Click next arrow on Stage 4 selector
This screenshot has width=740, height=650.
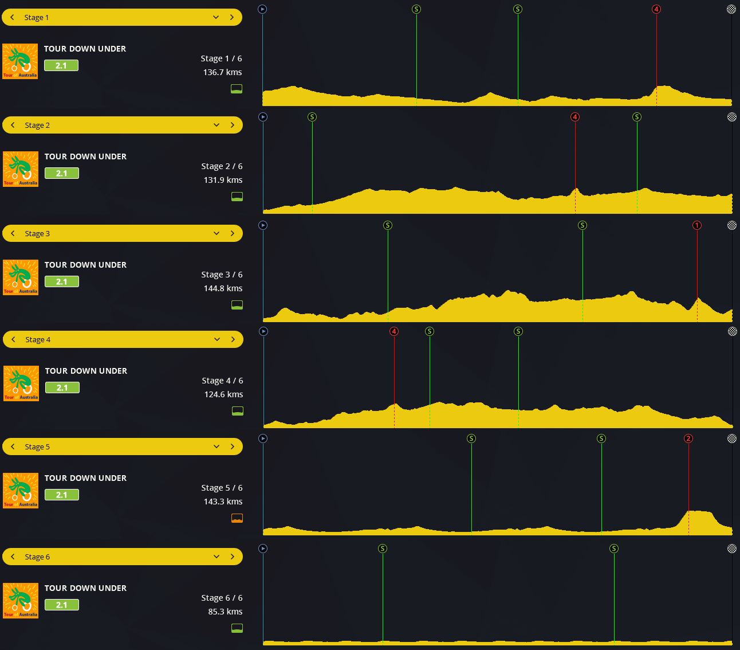[x=233, y=339]
